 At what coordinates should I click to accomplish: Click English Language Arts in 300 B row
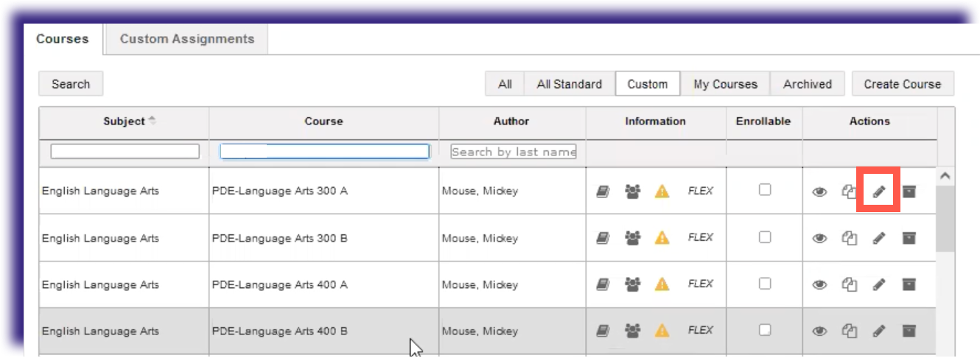[x=100, y=239]
